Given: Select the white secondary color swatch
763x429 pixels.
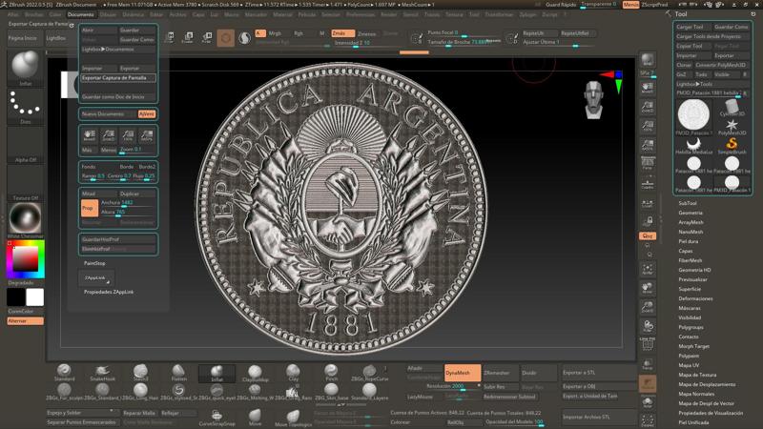Looking at the screenshot, I should tap(34, 297).
